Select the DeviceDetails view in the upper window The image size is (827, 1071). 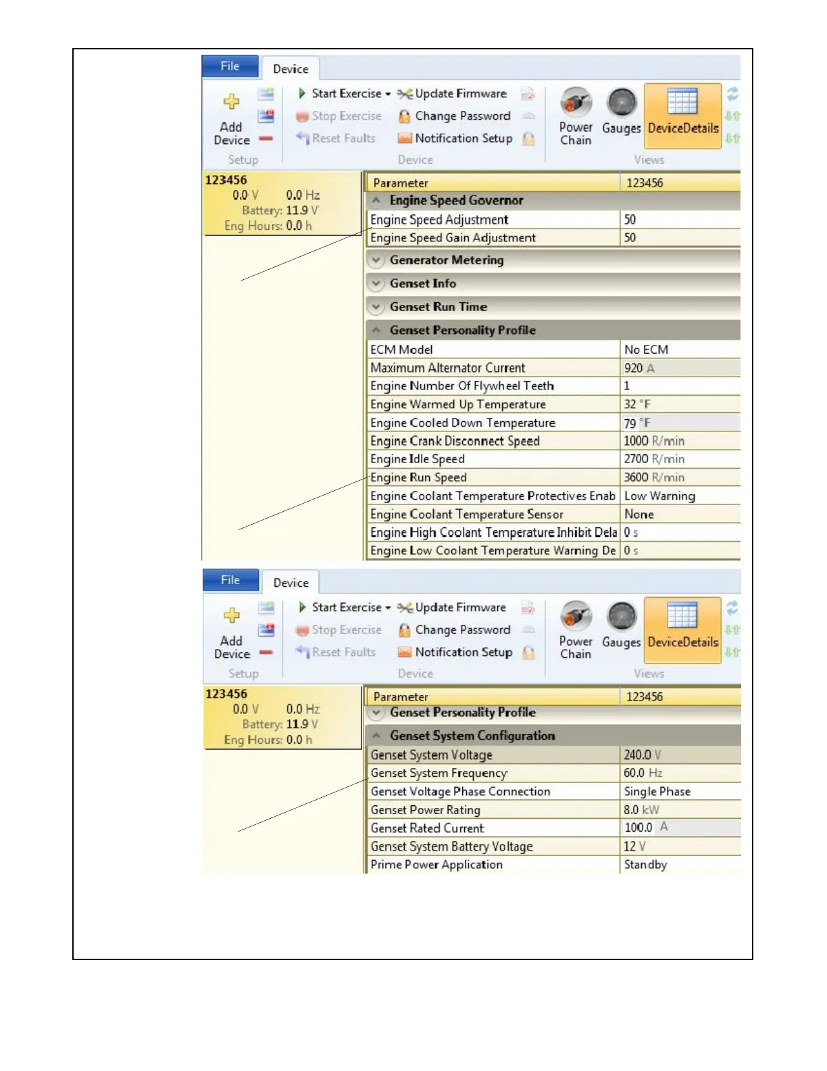(x=683, y=116)
